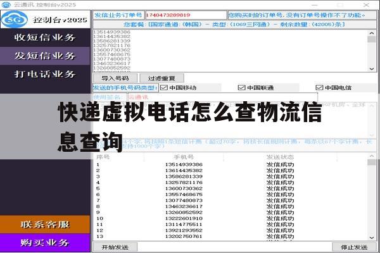Screen dimensions: 380x253
Task: Click 开始发送 button
Action: tap(115, 247)
